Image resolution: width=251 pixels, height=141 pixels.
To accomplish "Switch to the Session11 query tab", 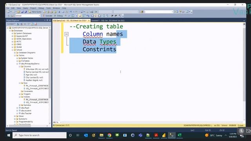I will point(108,20).
